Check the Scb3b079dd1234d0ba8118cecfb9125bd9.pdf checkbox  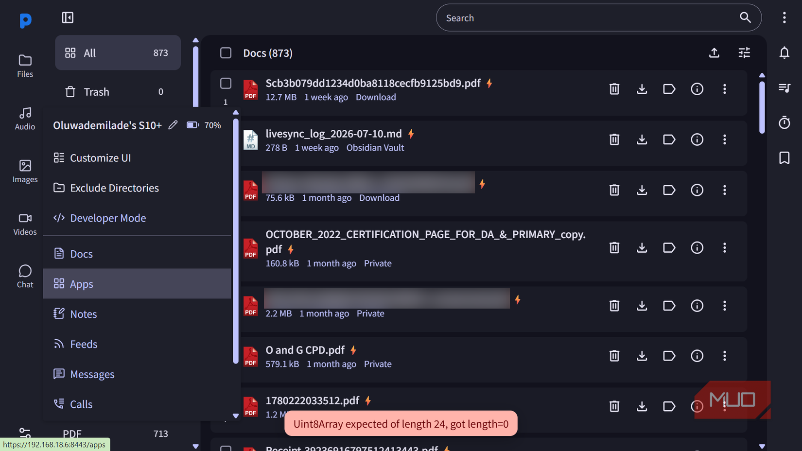pos(226,83)
